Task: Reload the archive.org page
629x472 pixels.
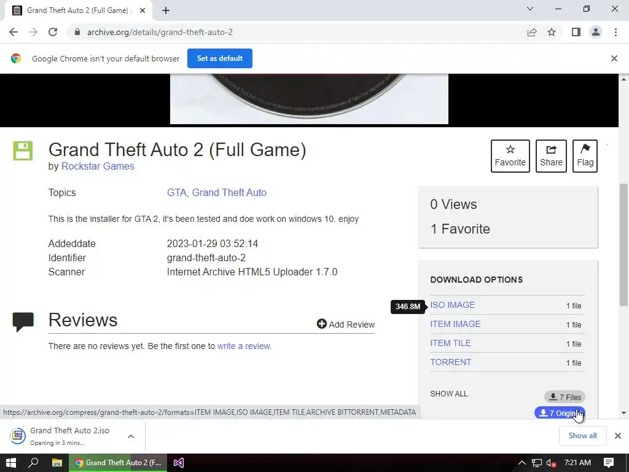Action: pyautogui.click(x=53, y=32)
